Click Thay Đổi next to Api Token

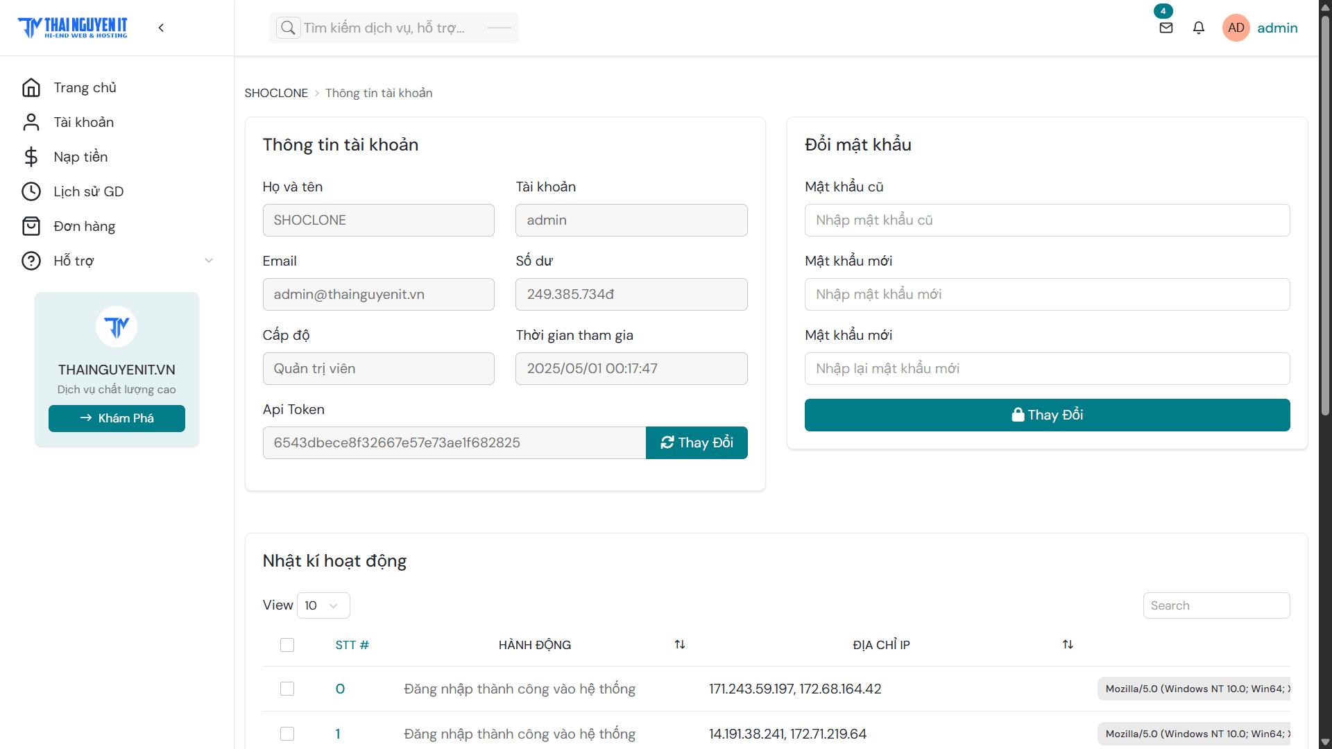[697, 442]
